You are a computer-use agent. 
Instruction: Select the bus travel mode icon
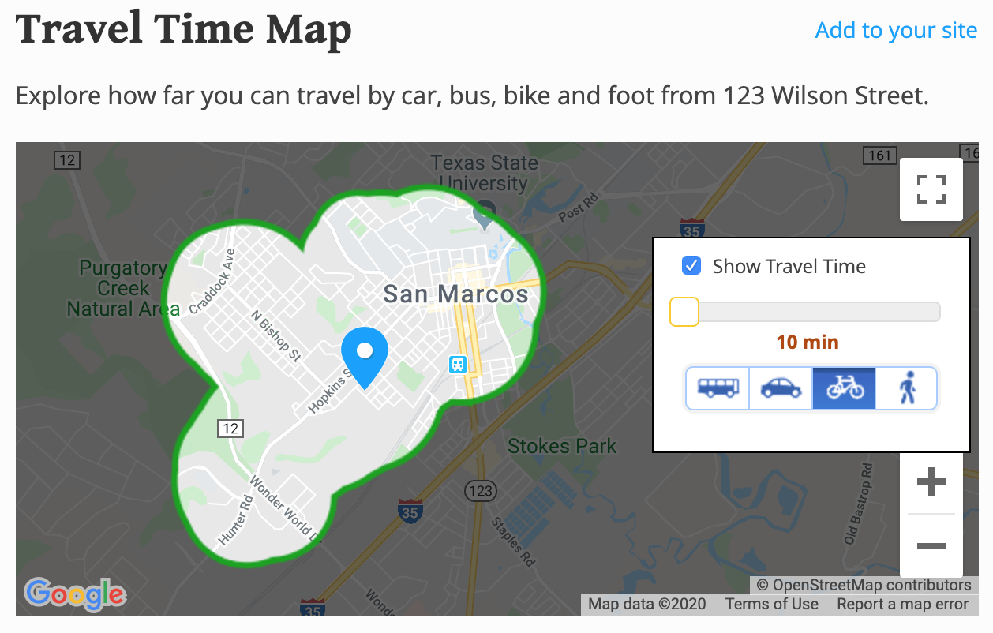[718, 388]
